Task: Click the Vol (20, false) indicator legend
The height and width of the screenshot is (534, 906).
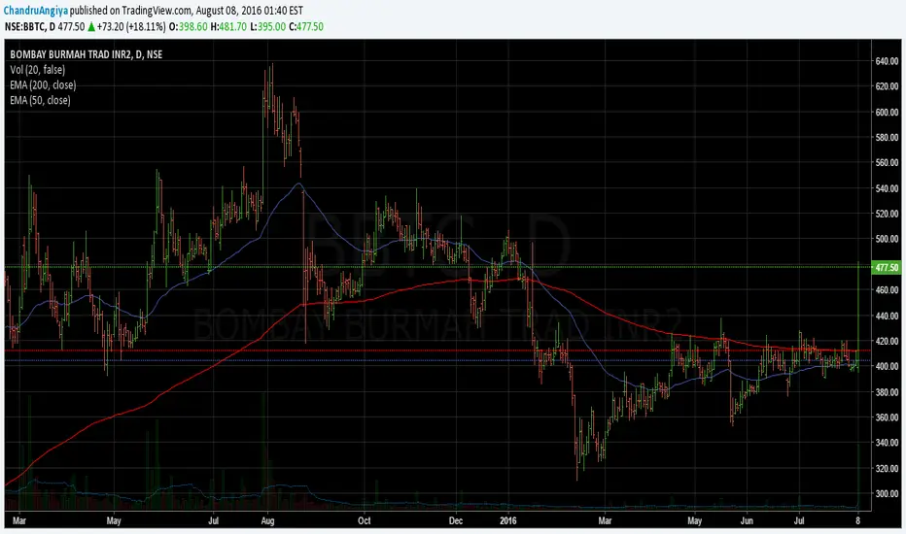Action: (38, 70)
